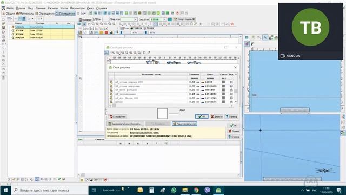This screenshot has height=195, width=346.
Task: Open the Правка menu in the menu bar
Action: [x=21, y=8]
